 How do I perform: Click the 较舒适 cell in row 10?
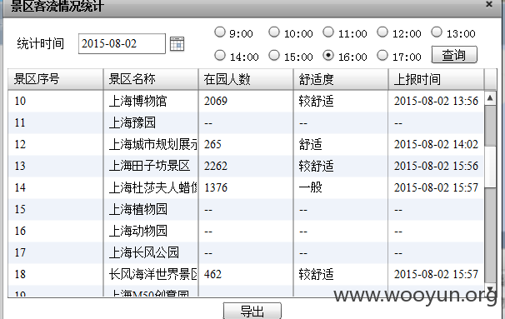[x=316, y=101]
